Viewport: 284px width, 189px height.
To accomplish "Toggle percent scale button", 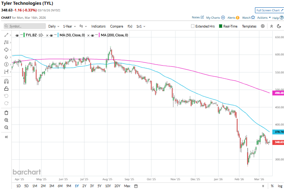I will tap(272, 186).
